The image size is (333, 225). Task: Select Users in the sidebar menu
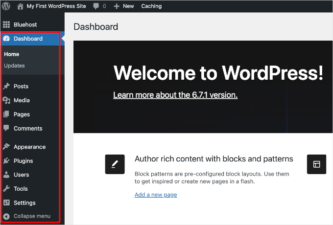point(21,175)
